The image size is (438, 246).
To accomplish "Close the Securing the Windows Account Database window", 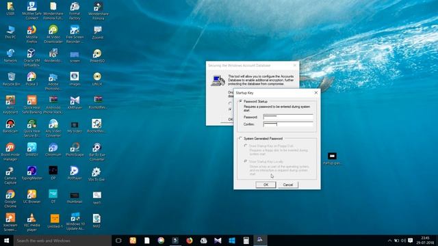I will coord(295,66).
